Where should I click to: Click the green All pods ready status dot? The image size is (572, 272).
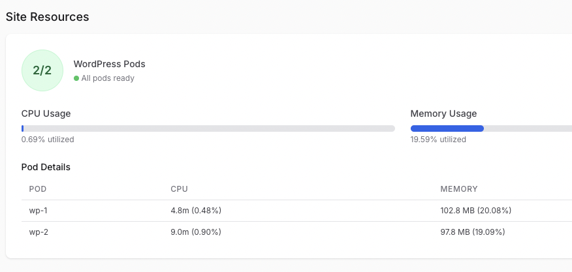76,78
